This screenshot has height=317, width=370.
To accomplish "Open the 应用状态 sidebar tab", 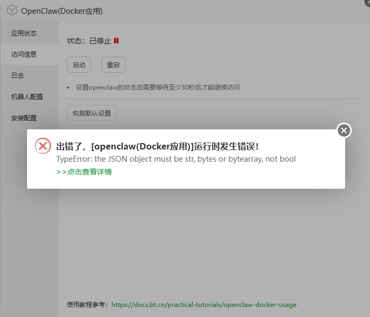I will pyautogui.click(x=30, y=33).
